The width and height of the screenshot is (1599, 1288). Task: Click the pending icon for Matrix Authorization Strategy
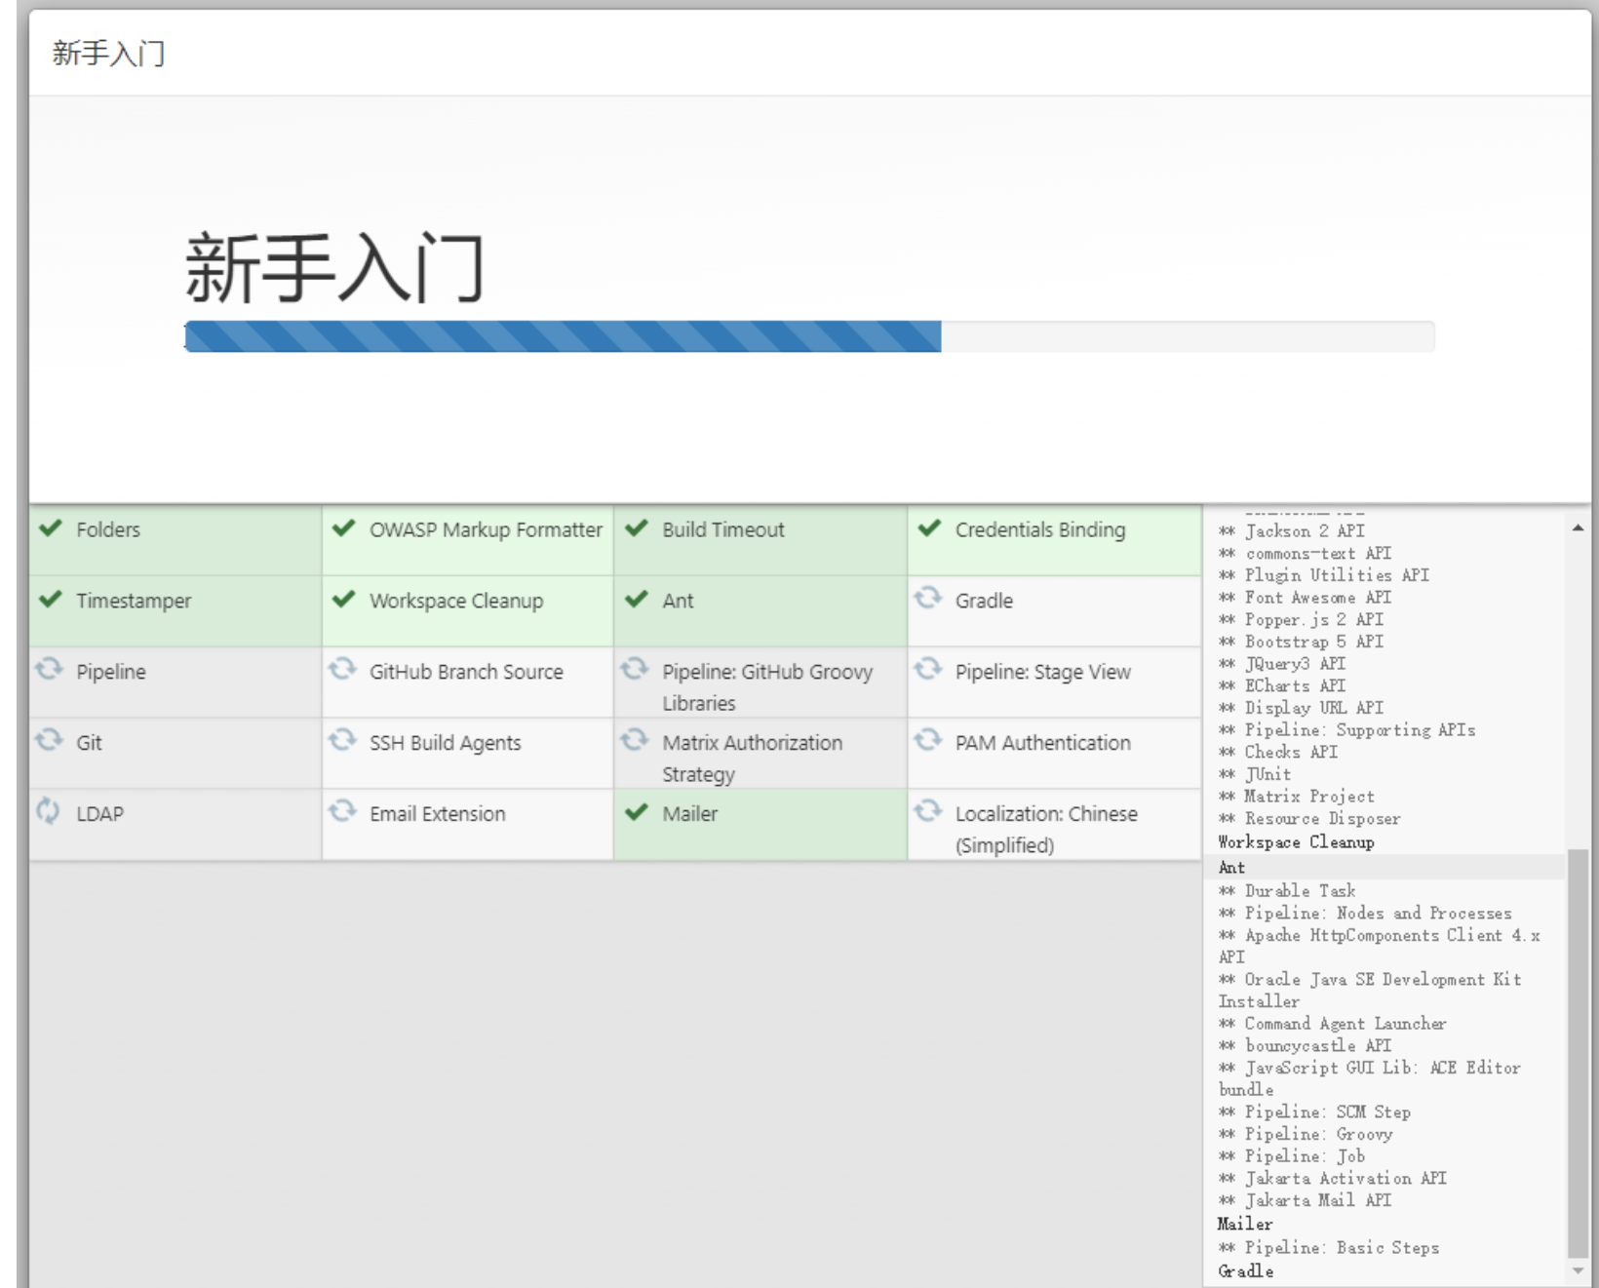tap(635, 740)
